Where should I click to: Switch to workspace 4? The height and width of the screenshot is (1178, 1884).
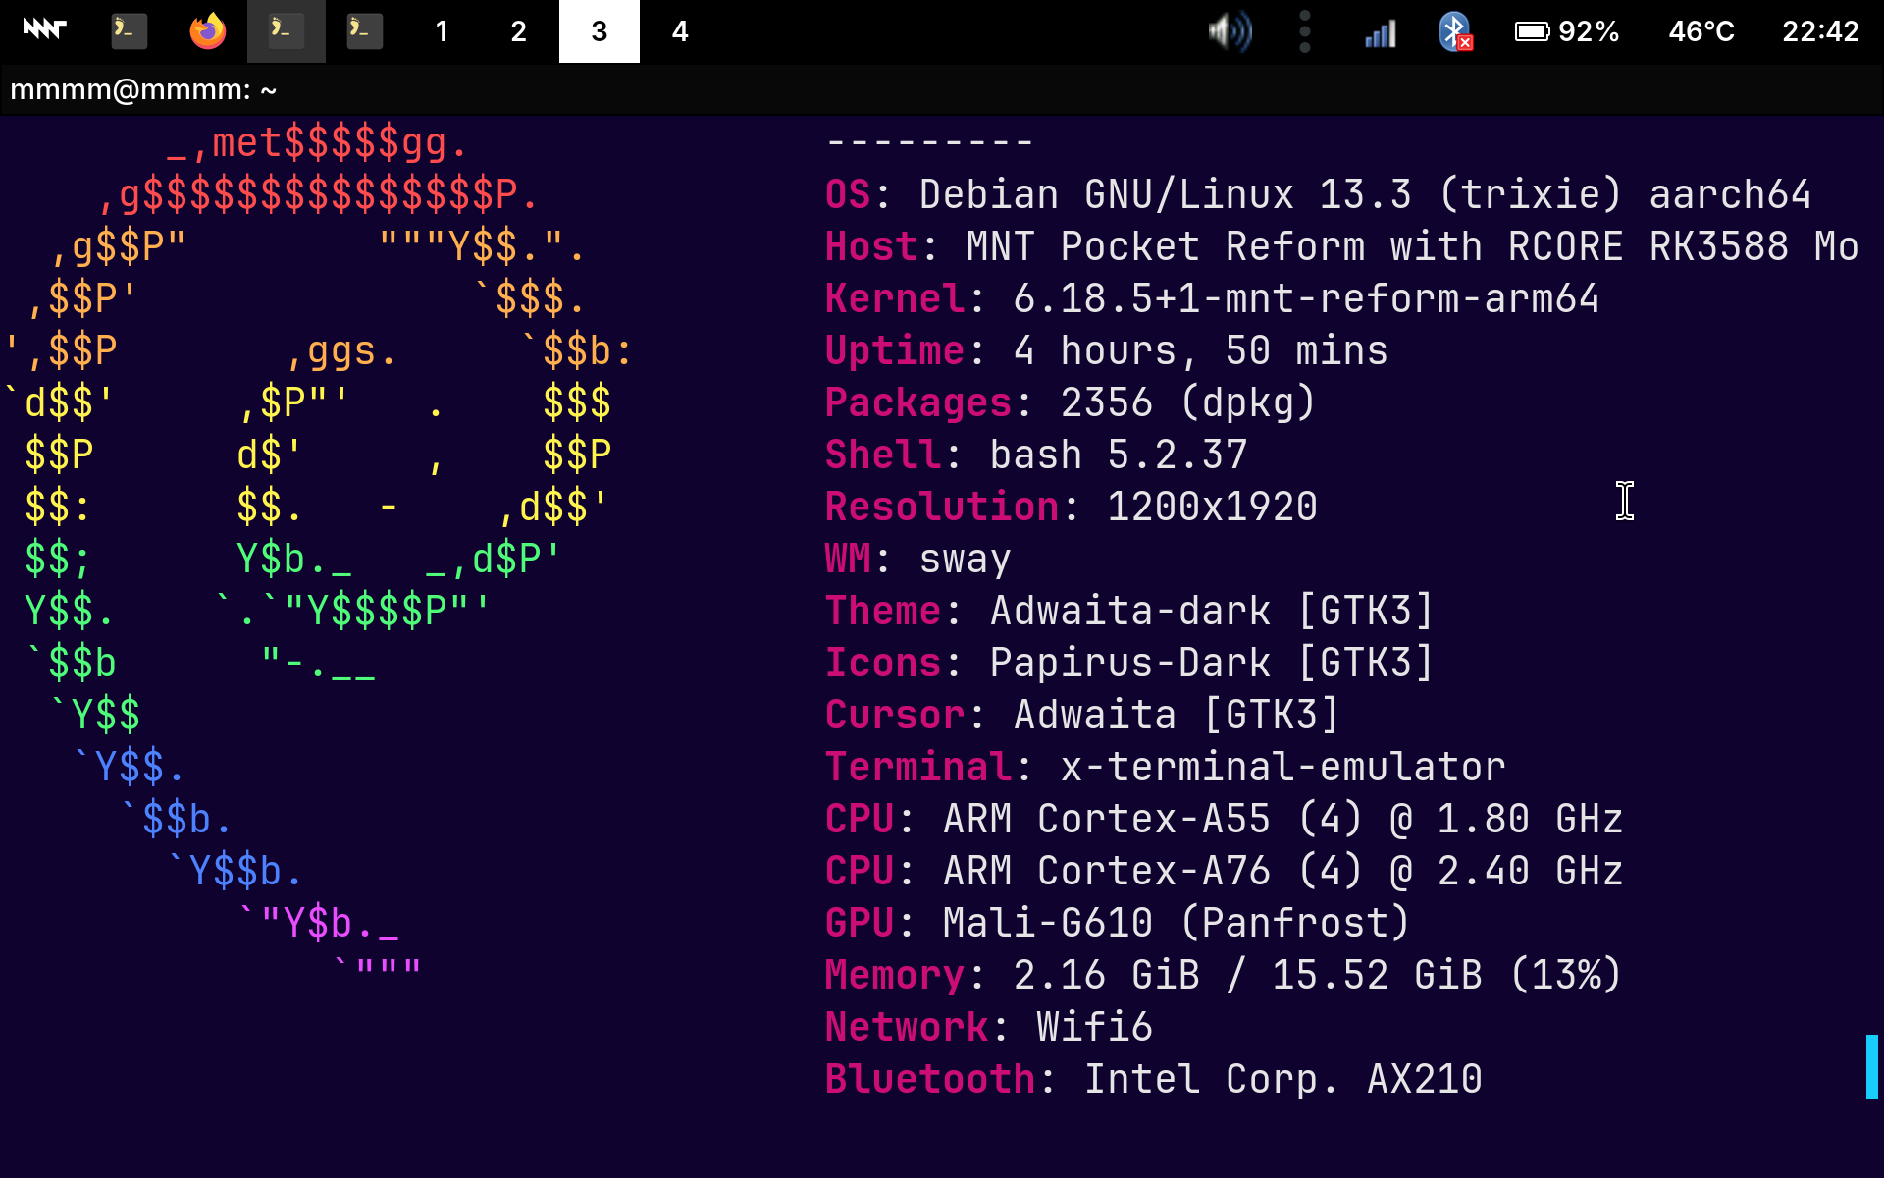click(680, 31)
